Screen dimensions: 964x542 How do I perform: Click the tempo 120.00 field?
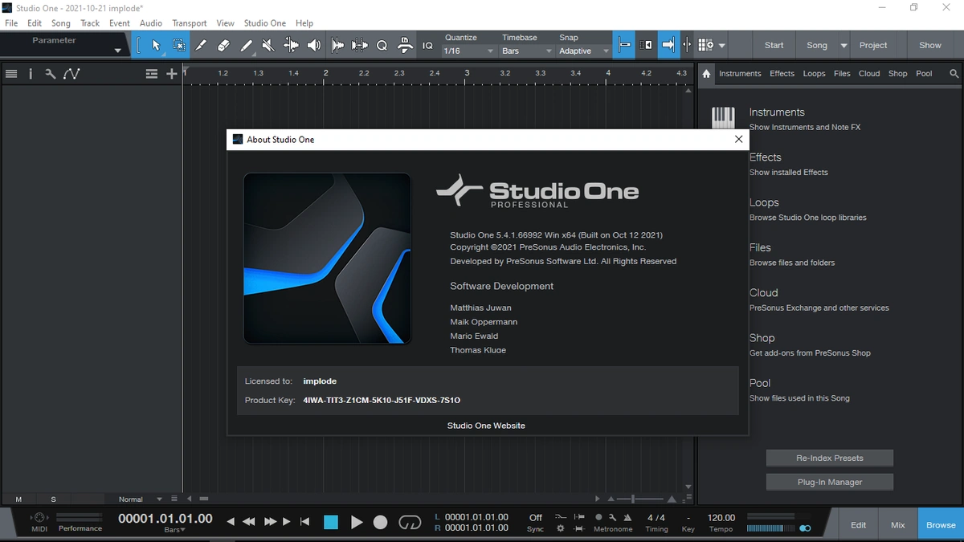(721, 518)
